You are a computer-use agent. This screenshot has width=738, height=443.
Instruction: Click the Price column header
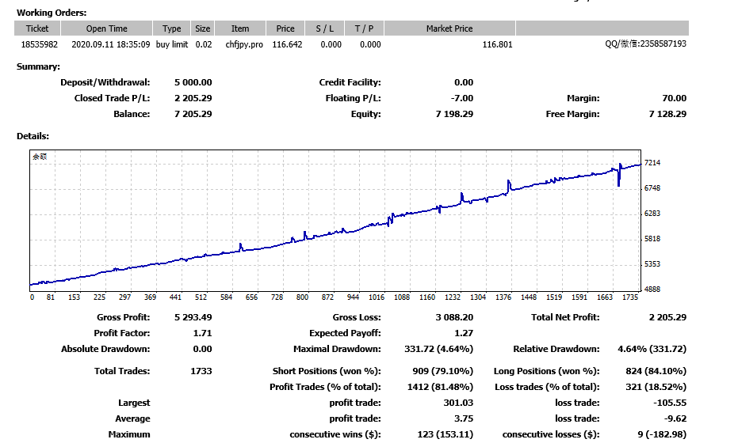(285, 28)
